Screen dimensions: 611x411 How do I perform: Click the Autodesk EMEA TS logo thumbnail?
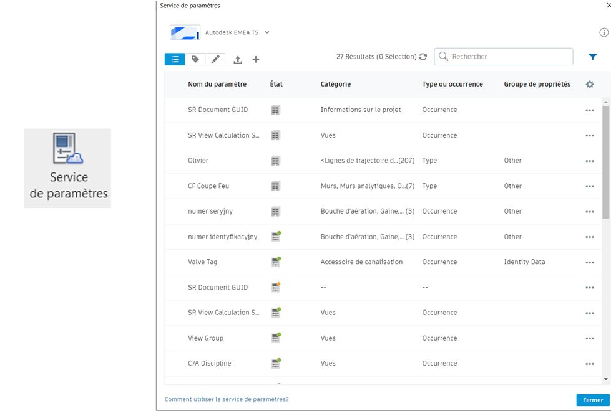pos(185,32)
